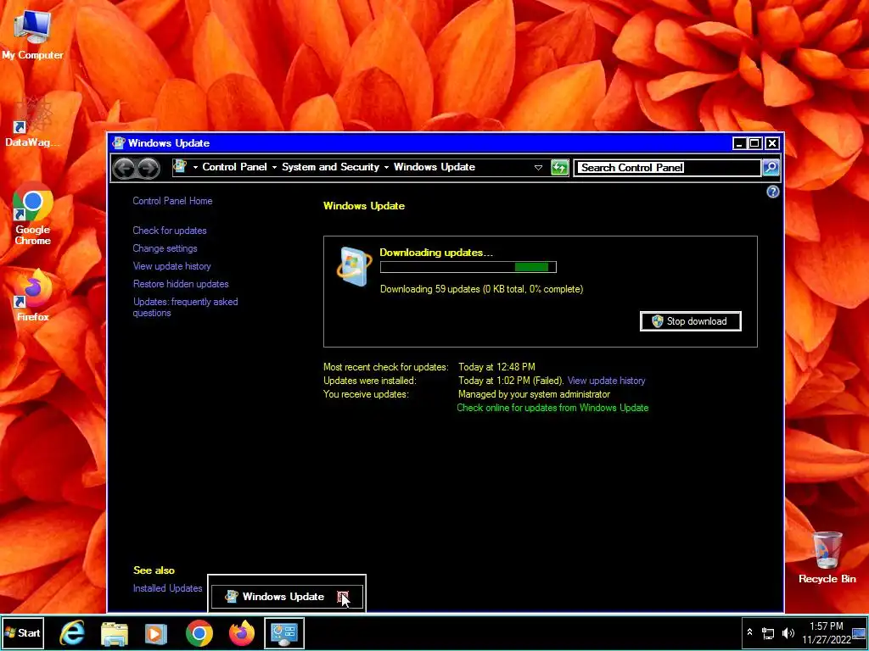Go to Control Panel Home
Viewport: 869px width, 651px height.
click(x=172, y=201)
